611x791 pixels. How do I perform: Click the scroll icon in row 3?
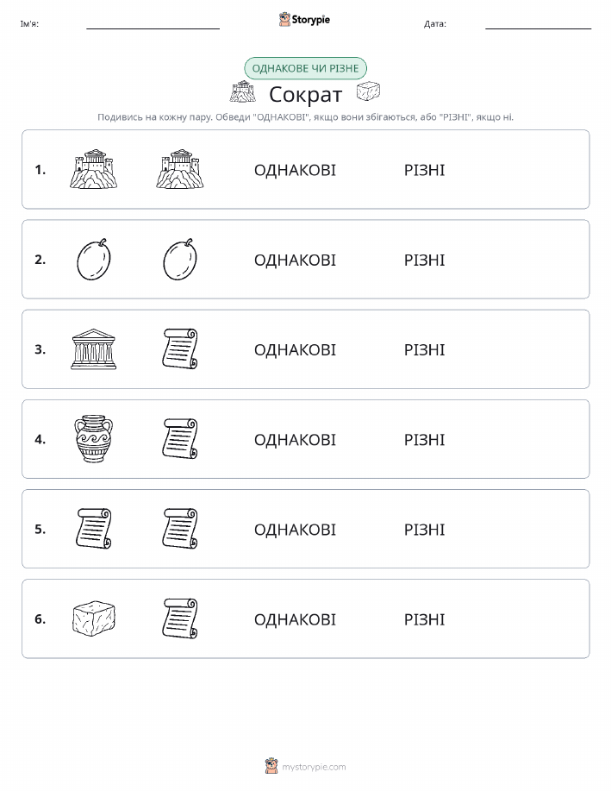click(x=180, y=349)
